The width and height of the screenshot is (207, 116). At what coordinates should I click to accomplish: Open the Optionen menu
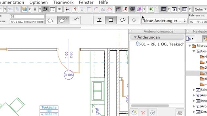38,2
